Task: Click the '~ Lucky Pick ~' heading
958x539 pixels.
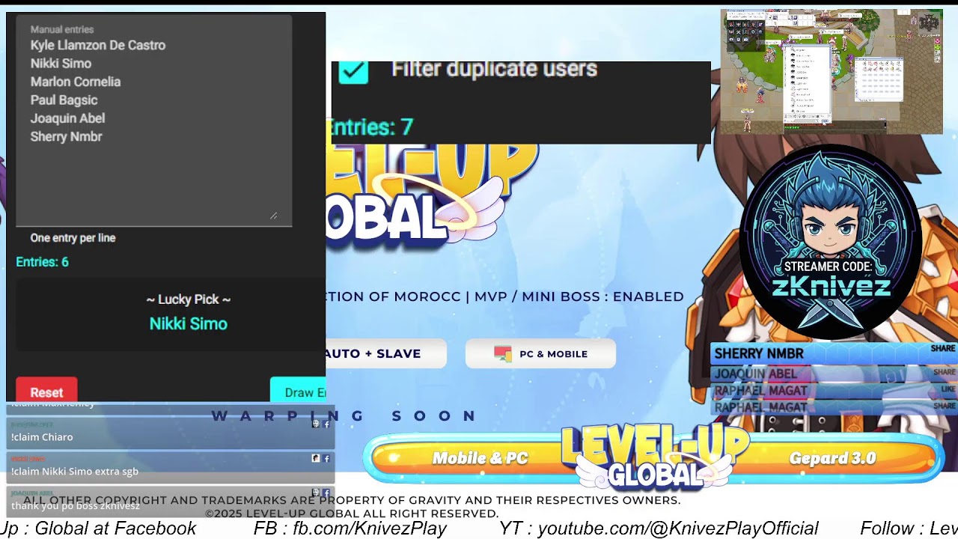Action: 189,299
